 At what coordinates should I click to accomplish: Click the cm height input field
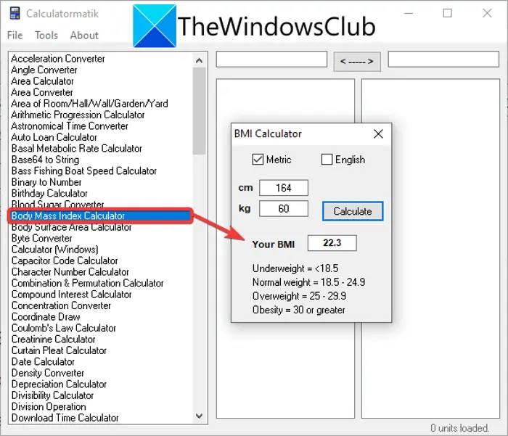tap(284, 188)
